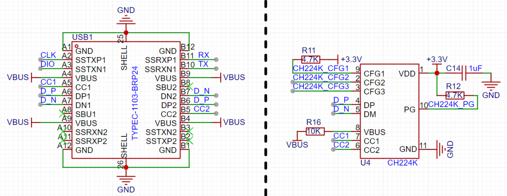Select the CH224K_PG net label
The image size is (507, 196).
451,104
